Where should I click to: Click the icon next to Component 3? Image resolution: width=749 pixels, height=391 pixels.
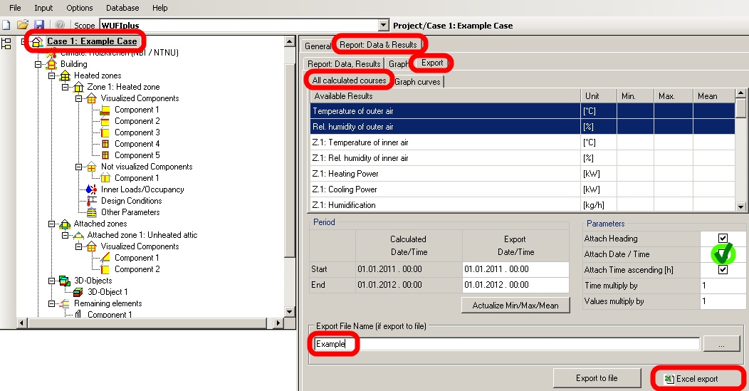105,133
